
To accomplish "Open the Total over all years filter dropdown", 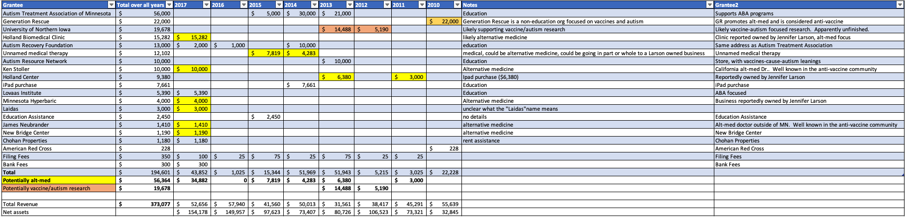I will 170,5.
